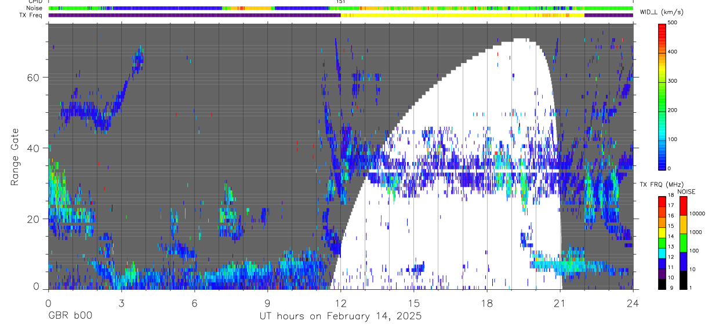The width and height of the screenshot is (712, 328).
Task: Click the "200" tick on the width color bar
Action: (673, 110)
